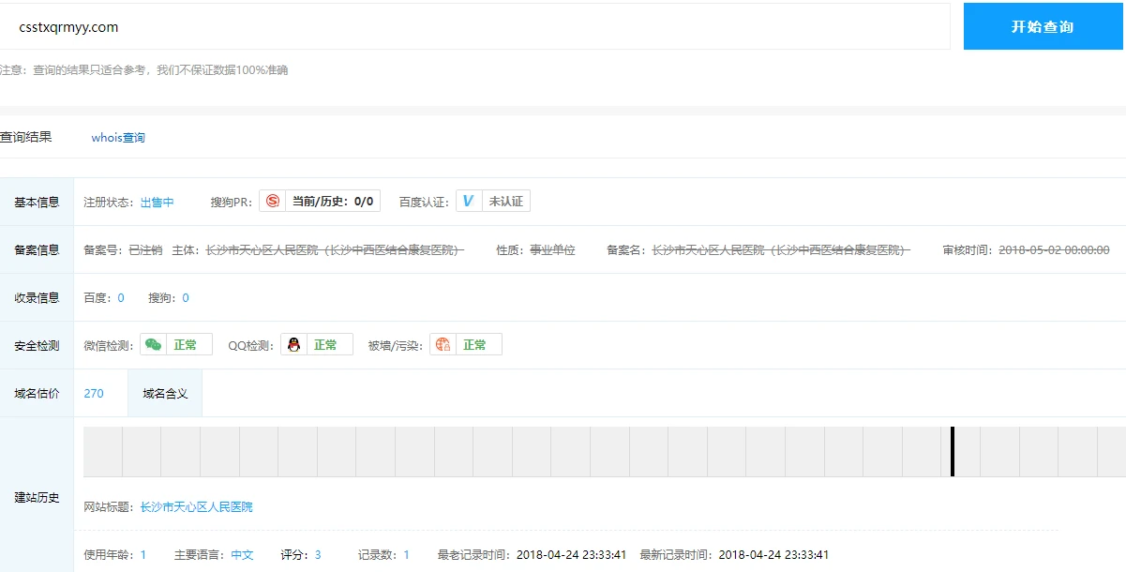Click the 未认证 Baidu certification status
Image resolution: width=1126 pixels, height=572 pixels.
505,201
